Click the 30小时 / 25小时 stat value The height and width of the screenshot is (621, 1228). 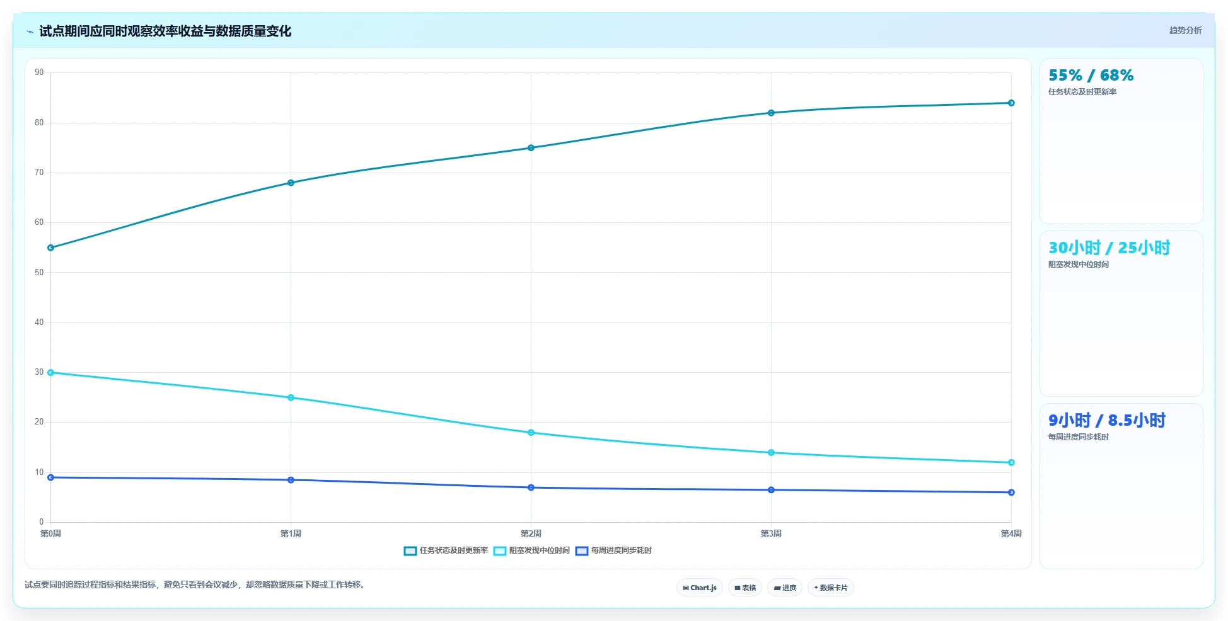coord(1109,248)
